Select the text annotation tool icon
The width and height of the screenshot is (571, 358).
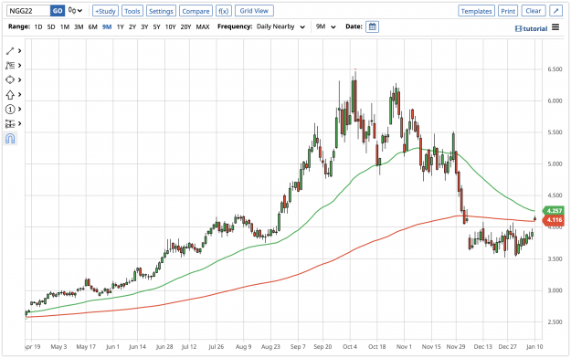pos(10,66)
